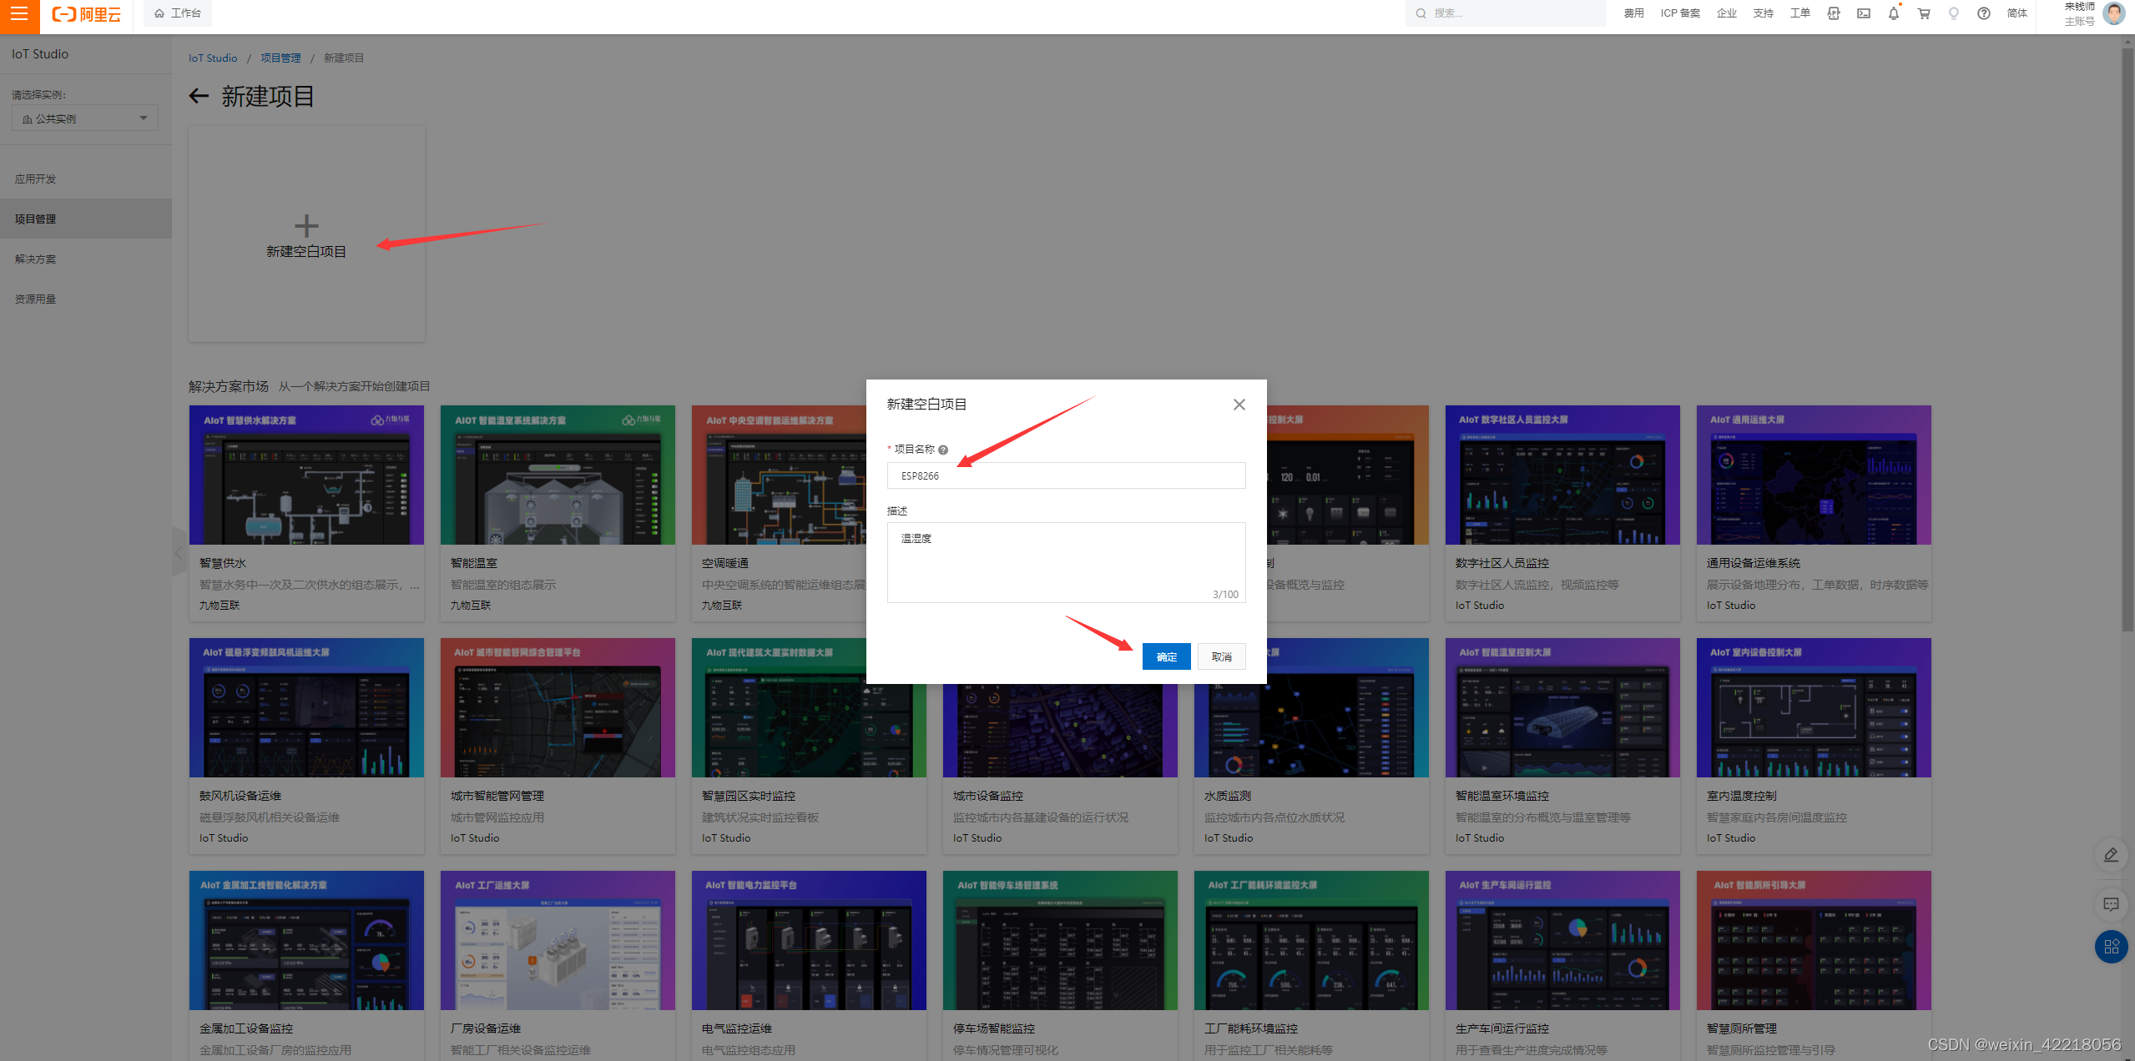Open the user account avatar menu
The height and width of the screenshot is (1061, 2135).
coord(2113,14)
